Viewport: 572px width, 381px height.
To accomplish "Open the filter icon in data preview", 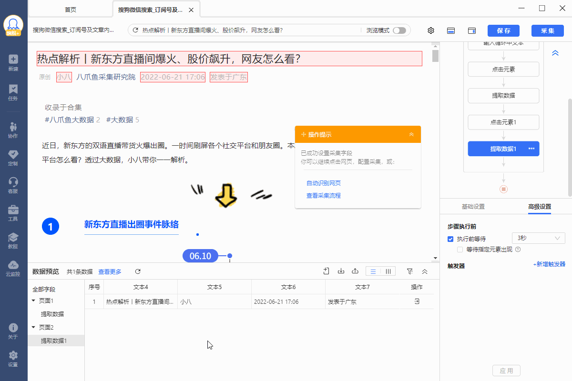I will [410, 271].
